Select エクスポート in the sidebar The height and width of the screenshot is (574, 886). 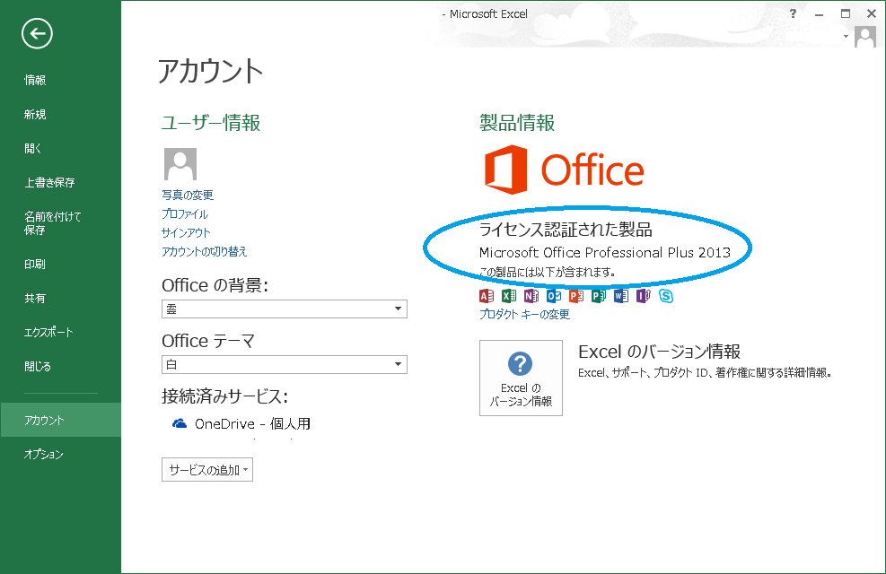[48, 333]
